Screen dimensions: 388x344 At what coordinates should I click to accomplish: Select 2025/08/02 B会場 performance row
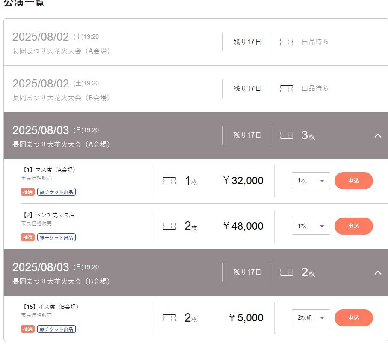tap(196, 89)
